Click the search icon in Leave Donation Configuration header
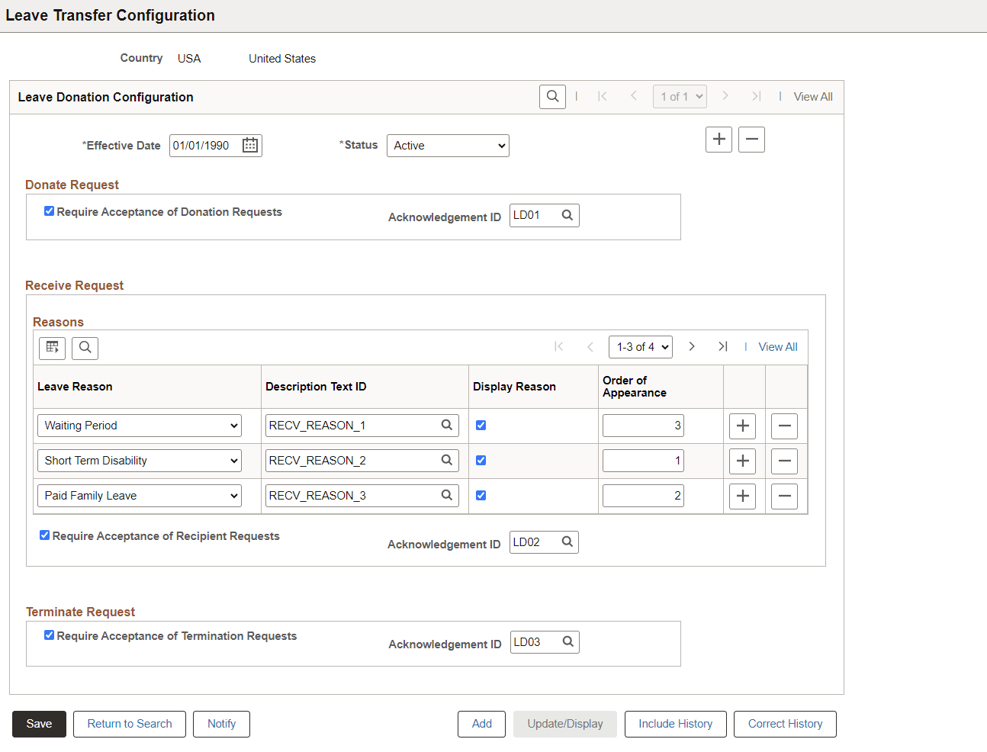Image resolution: width=987 pixels, height=752 pixels. 552,96
